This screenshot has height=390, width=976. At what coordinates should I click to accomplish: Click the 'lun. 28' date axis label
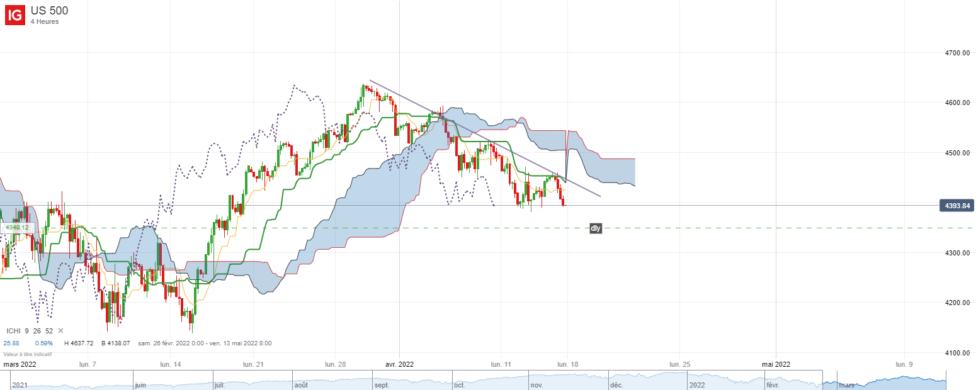[x=336, y=364]
